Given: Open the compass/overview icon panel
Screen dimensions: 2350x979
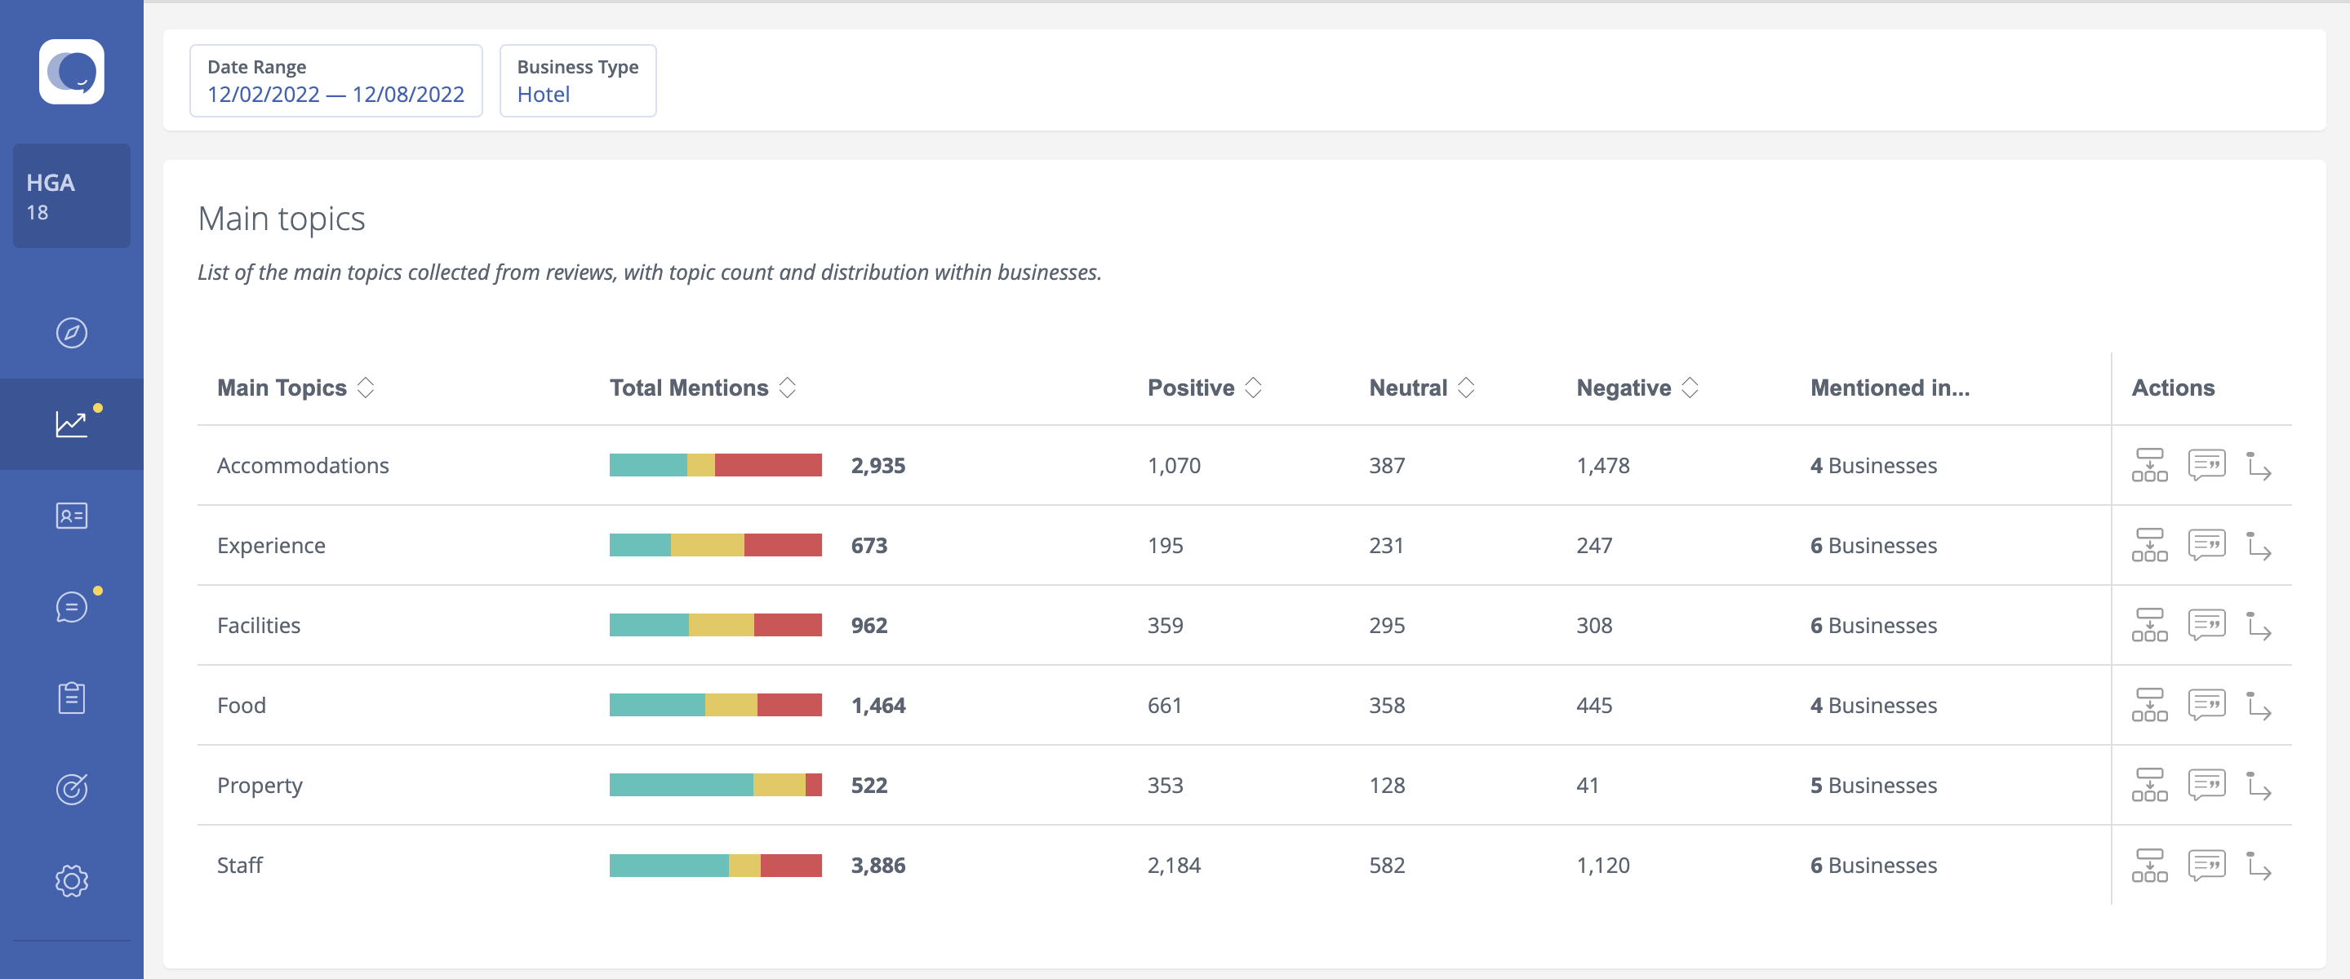Looking at the screenshot, I should pyautogui.click(x=70, y=331).
